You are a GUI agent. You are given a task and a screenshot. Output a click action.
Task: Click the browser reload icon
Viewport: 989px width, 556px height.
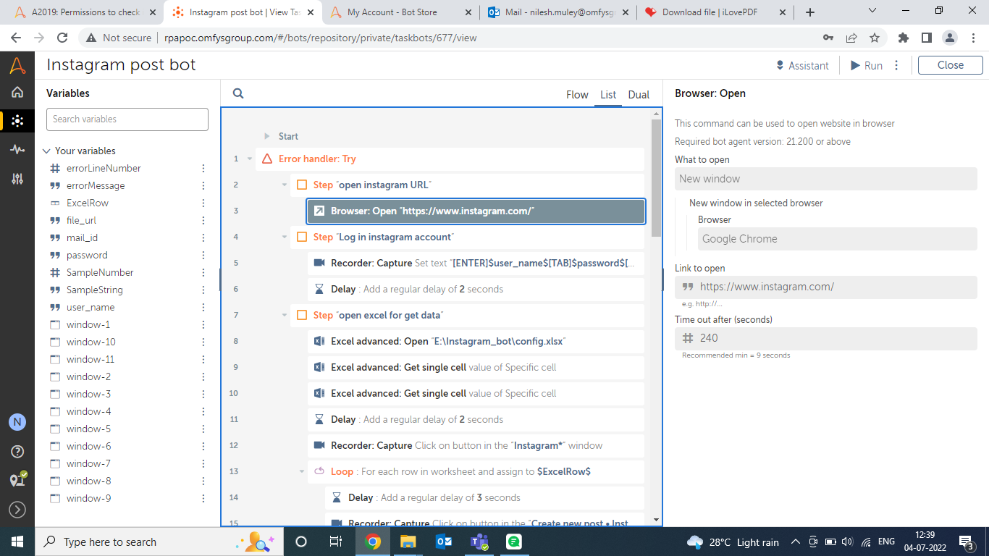pyautogui.click(x=62, y=38)
